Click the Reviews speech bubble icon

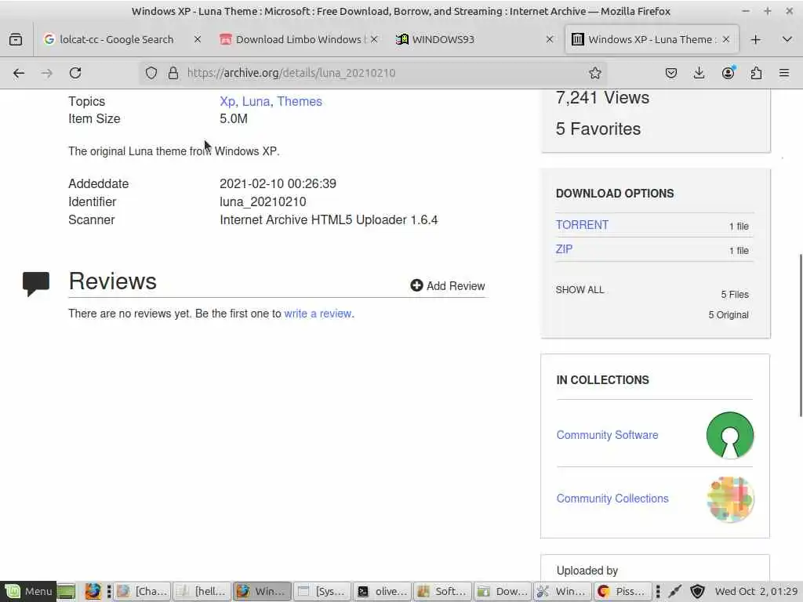[x=36, y=284]
